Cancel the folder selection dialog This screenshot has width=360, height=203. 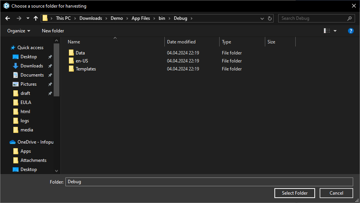pos(336,193)
